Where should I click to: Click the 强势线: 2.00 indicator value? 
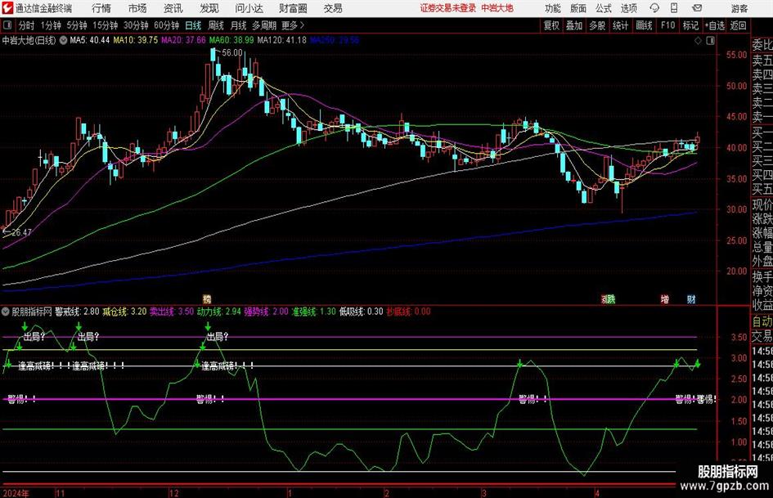266,312
